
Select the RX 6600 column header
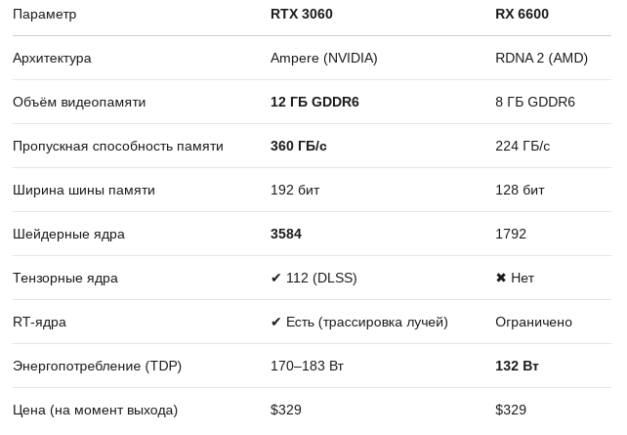(x=522, y=15)
